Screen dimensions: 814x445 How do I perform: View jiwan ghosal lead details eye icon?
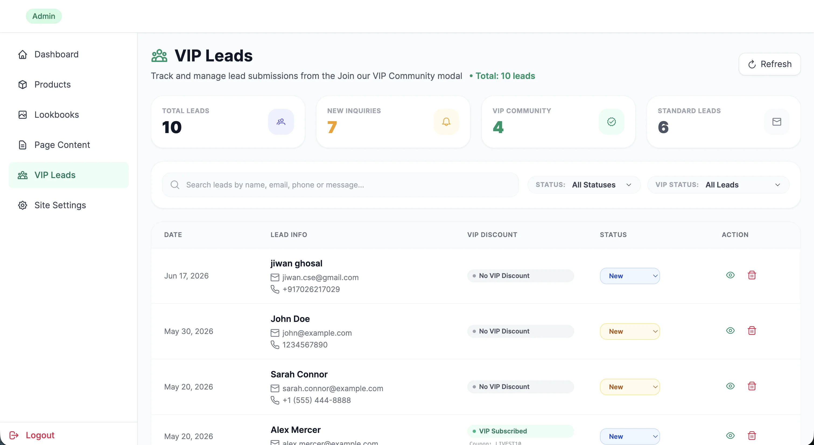click(730, 275)
